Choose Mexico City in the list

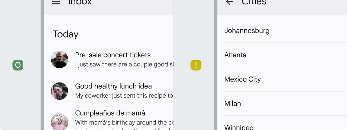click(x=286, y=79)
